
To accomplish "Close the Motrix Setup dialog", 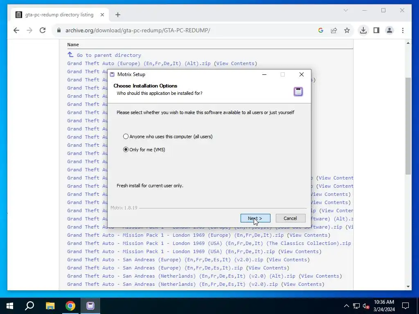I will (x=302, y=74).
